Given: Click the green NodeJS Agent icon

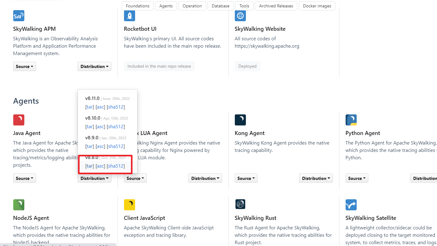Looking at the screenshot, I should click(x=19, y=205).
